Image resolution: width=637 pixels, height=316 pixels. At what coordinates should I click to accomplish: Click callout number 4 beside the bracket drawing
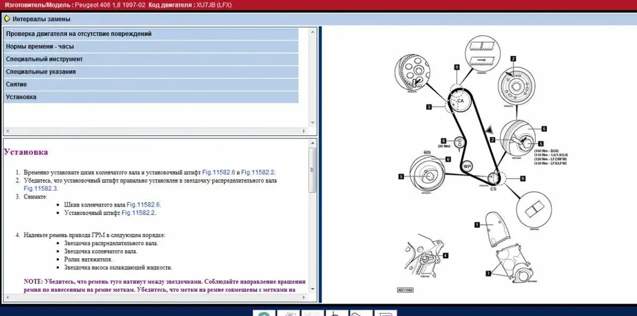point(445,256)
